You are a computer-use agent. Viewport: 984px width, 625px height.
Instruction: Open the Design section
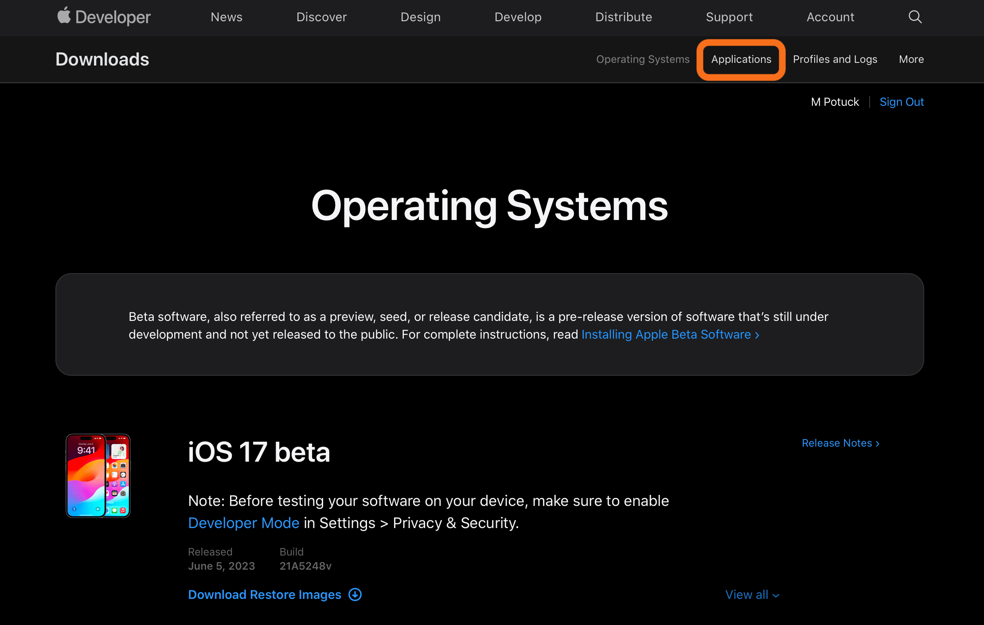420,17
